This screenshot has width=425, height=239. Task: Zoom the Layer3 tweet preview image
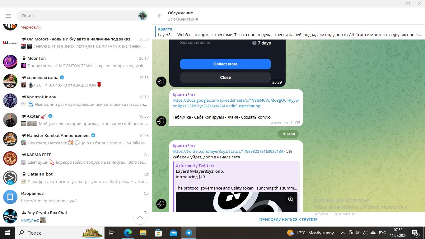coord(291,199)
